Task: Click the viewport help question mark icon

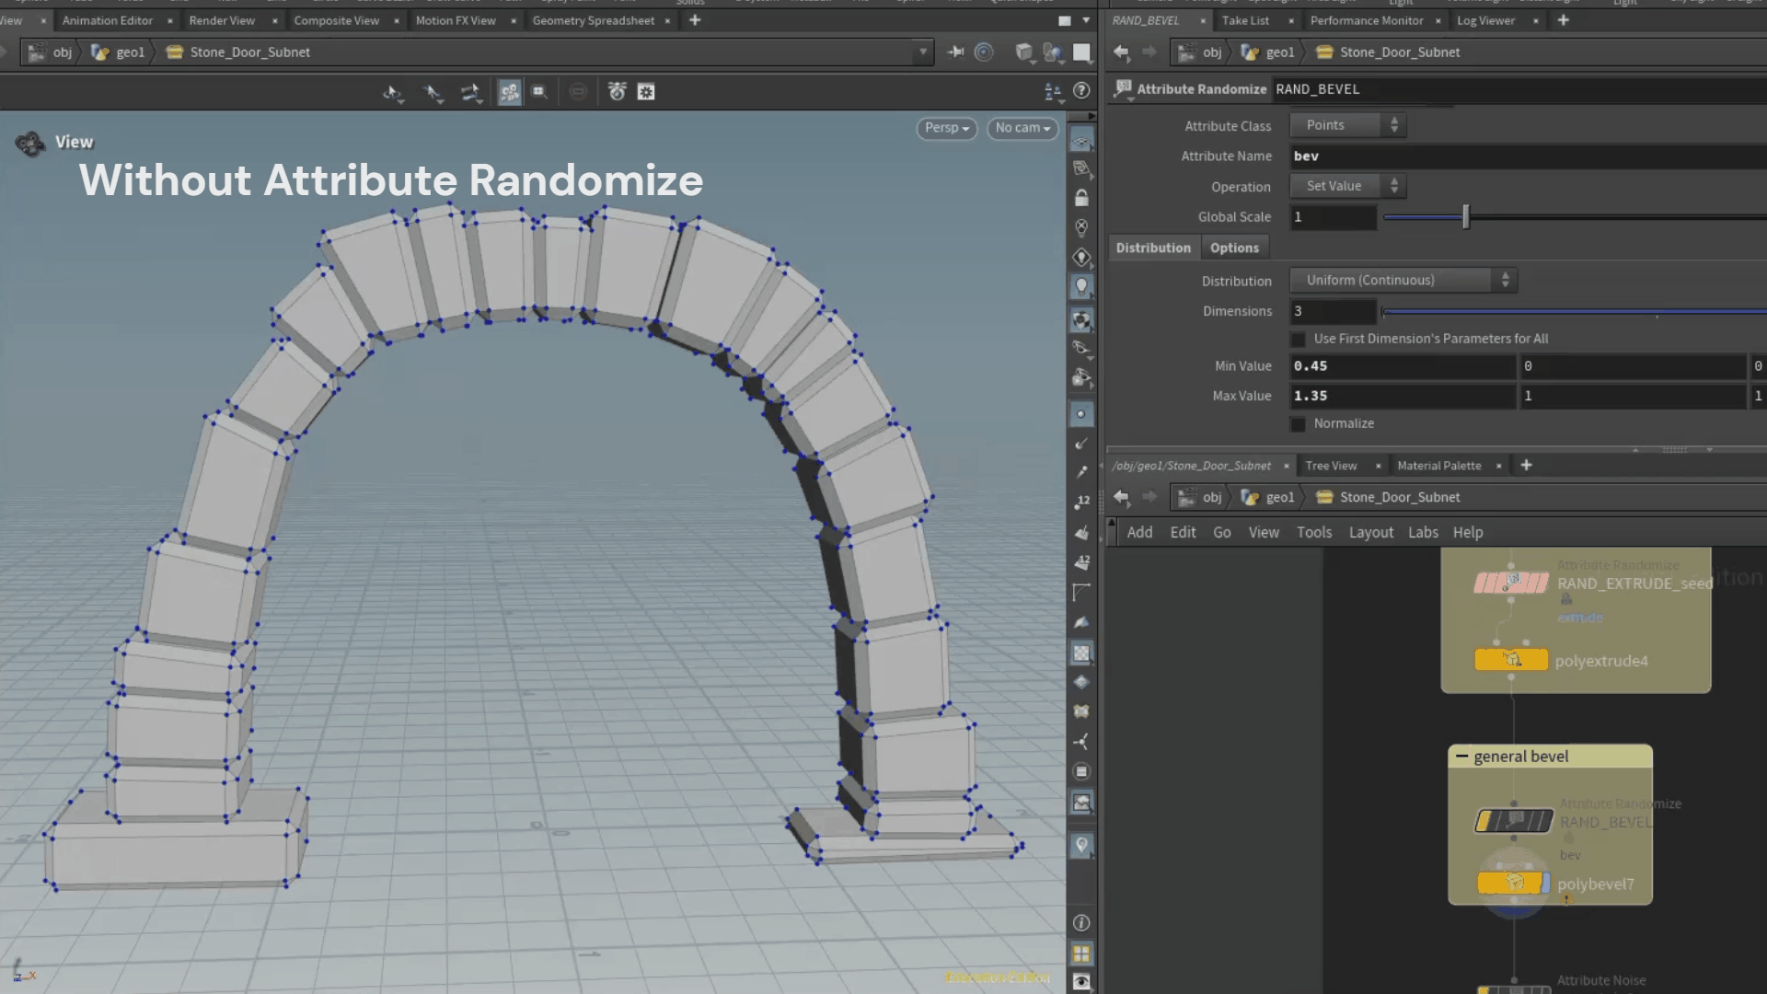Action: pyautogui.click(x=1082, y=90)
